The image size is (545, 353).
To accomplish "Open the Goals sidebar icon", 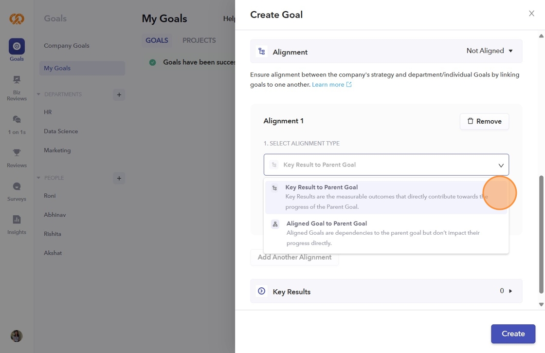I will pyautogui.click(x=17, y=47).
